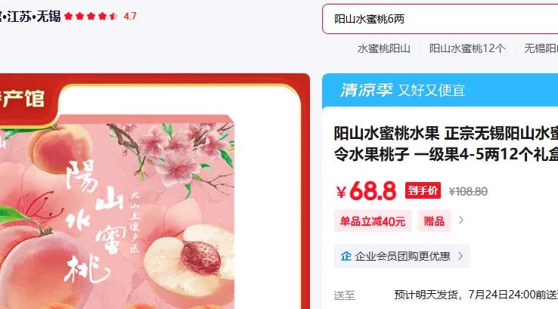
Task: Click the half-filled fifth rating star
Action: 113,16
